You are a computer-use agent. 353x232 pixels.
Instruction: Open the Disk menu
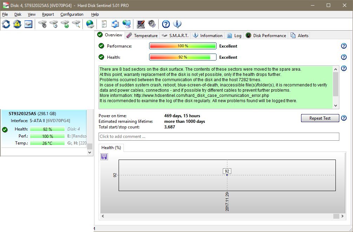tap(18, 14)
